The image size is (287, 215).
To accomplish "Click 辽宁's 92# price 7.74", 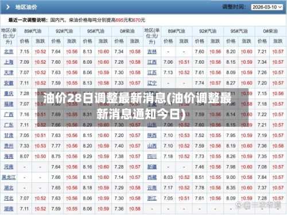I will (x=200, y=83).
